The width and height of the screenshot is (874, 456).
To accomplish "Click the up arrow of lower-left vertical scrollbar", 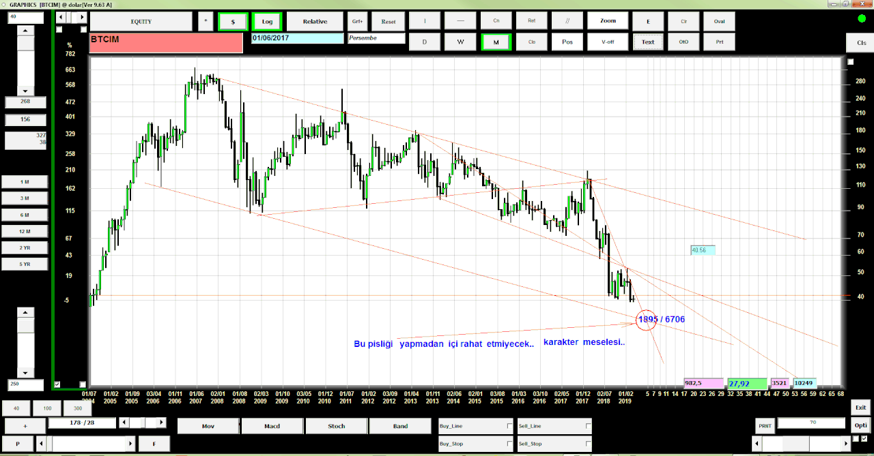I will pos(25,312).
